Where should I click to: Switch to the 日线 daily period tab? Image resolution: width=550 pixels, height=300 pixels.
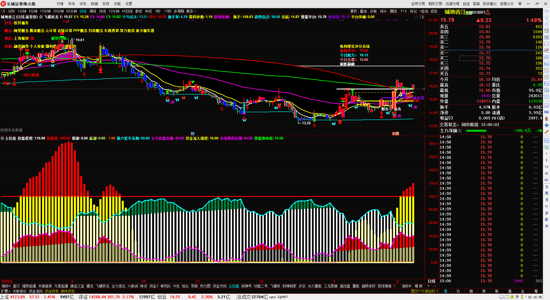point(83,11)
